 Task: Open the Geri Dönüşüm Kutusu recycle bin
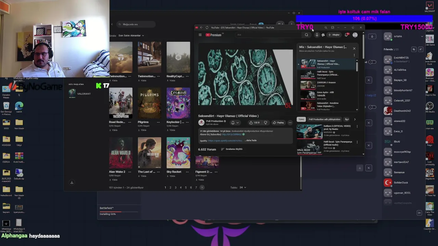[6, 108]
